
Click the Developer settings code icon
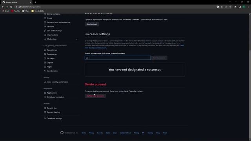tap(45, 118)
